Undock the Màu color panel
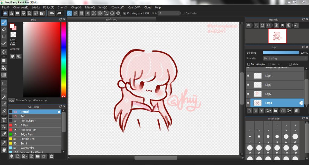The image size is (309, 165). coord(60,19)
